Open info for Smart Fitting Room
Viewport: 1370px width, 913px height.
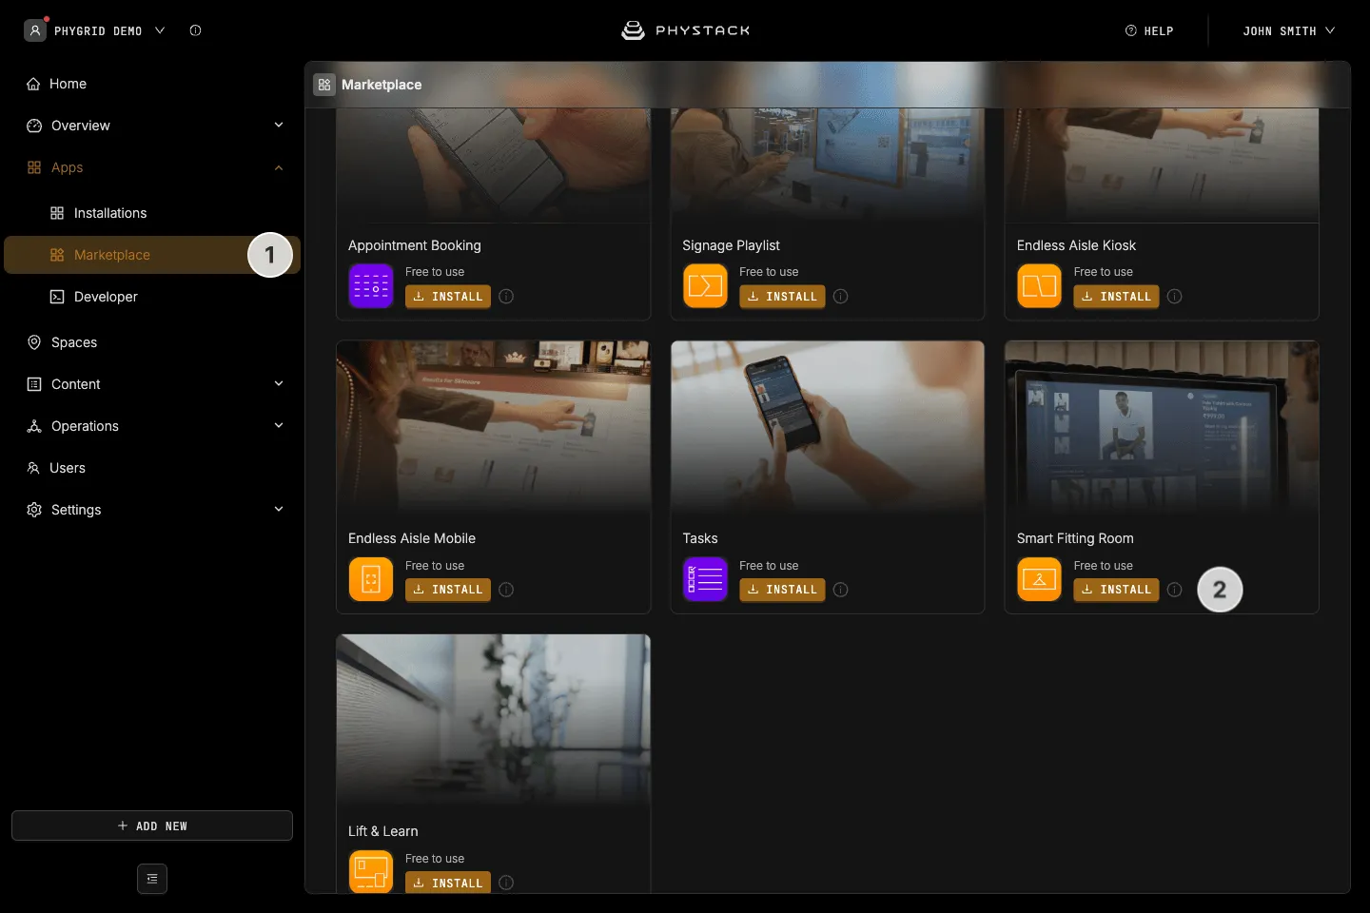tap(1174, 590)
